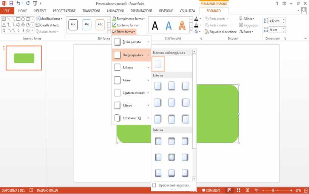Open Riquadro di selezione pane
Image resolution: width=309 pixels, height=194 pixels.
[x=221, y=32]
